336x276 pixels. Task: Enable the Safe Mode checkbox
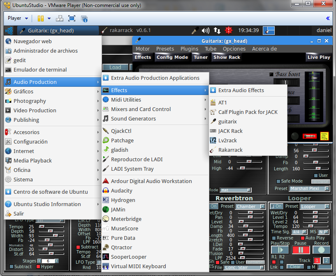278,181
